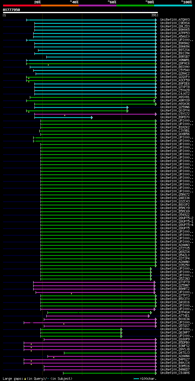Select the UniRef100_B9T2S4 label
The height and width of the screenshot is (381, 195).
click(175, 50)
